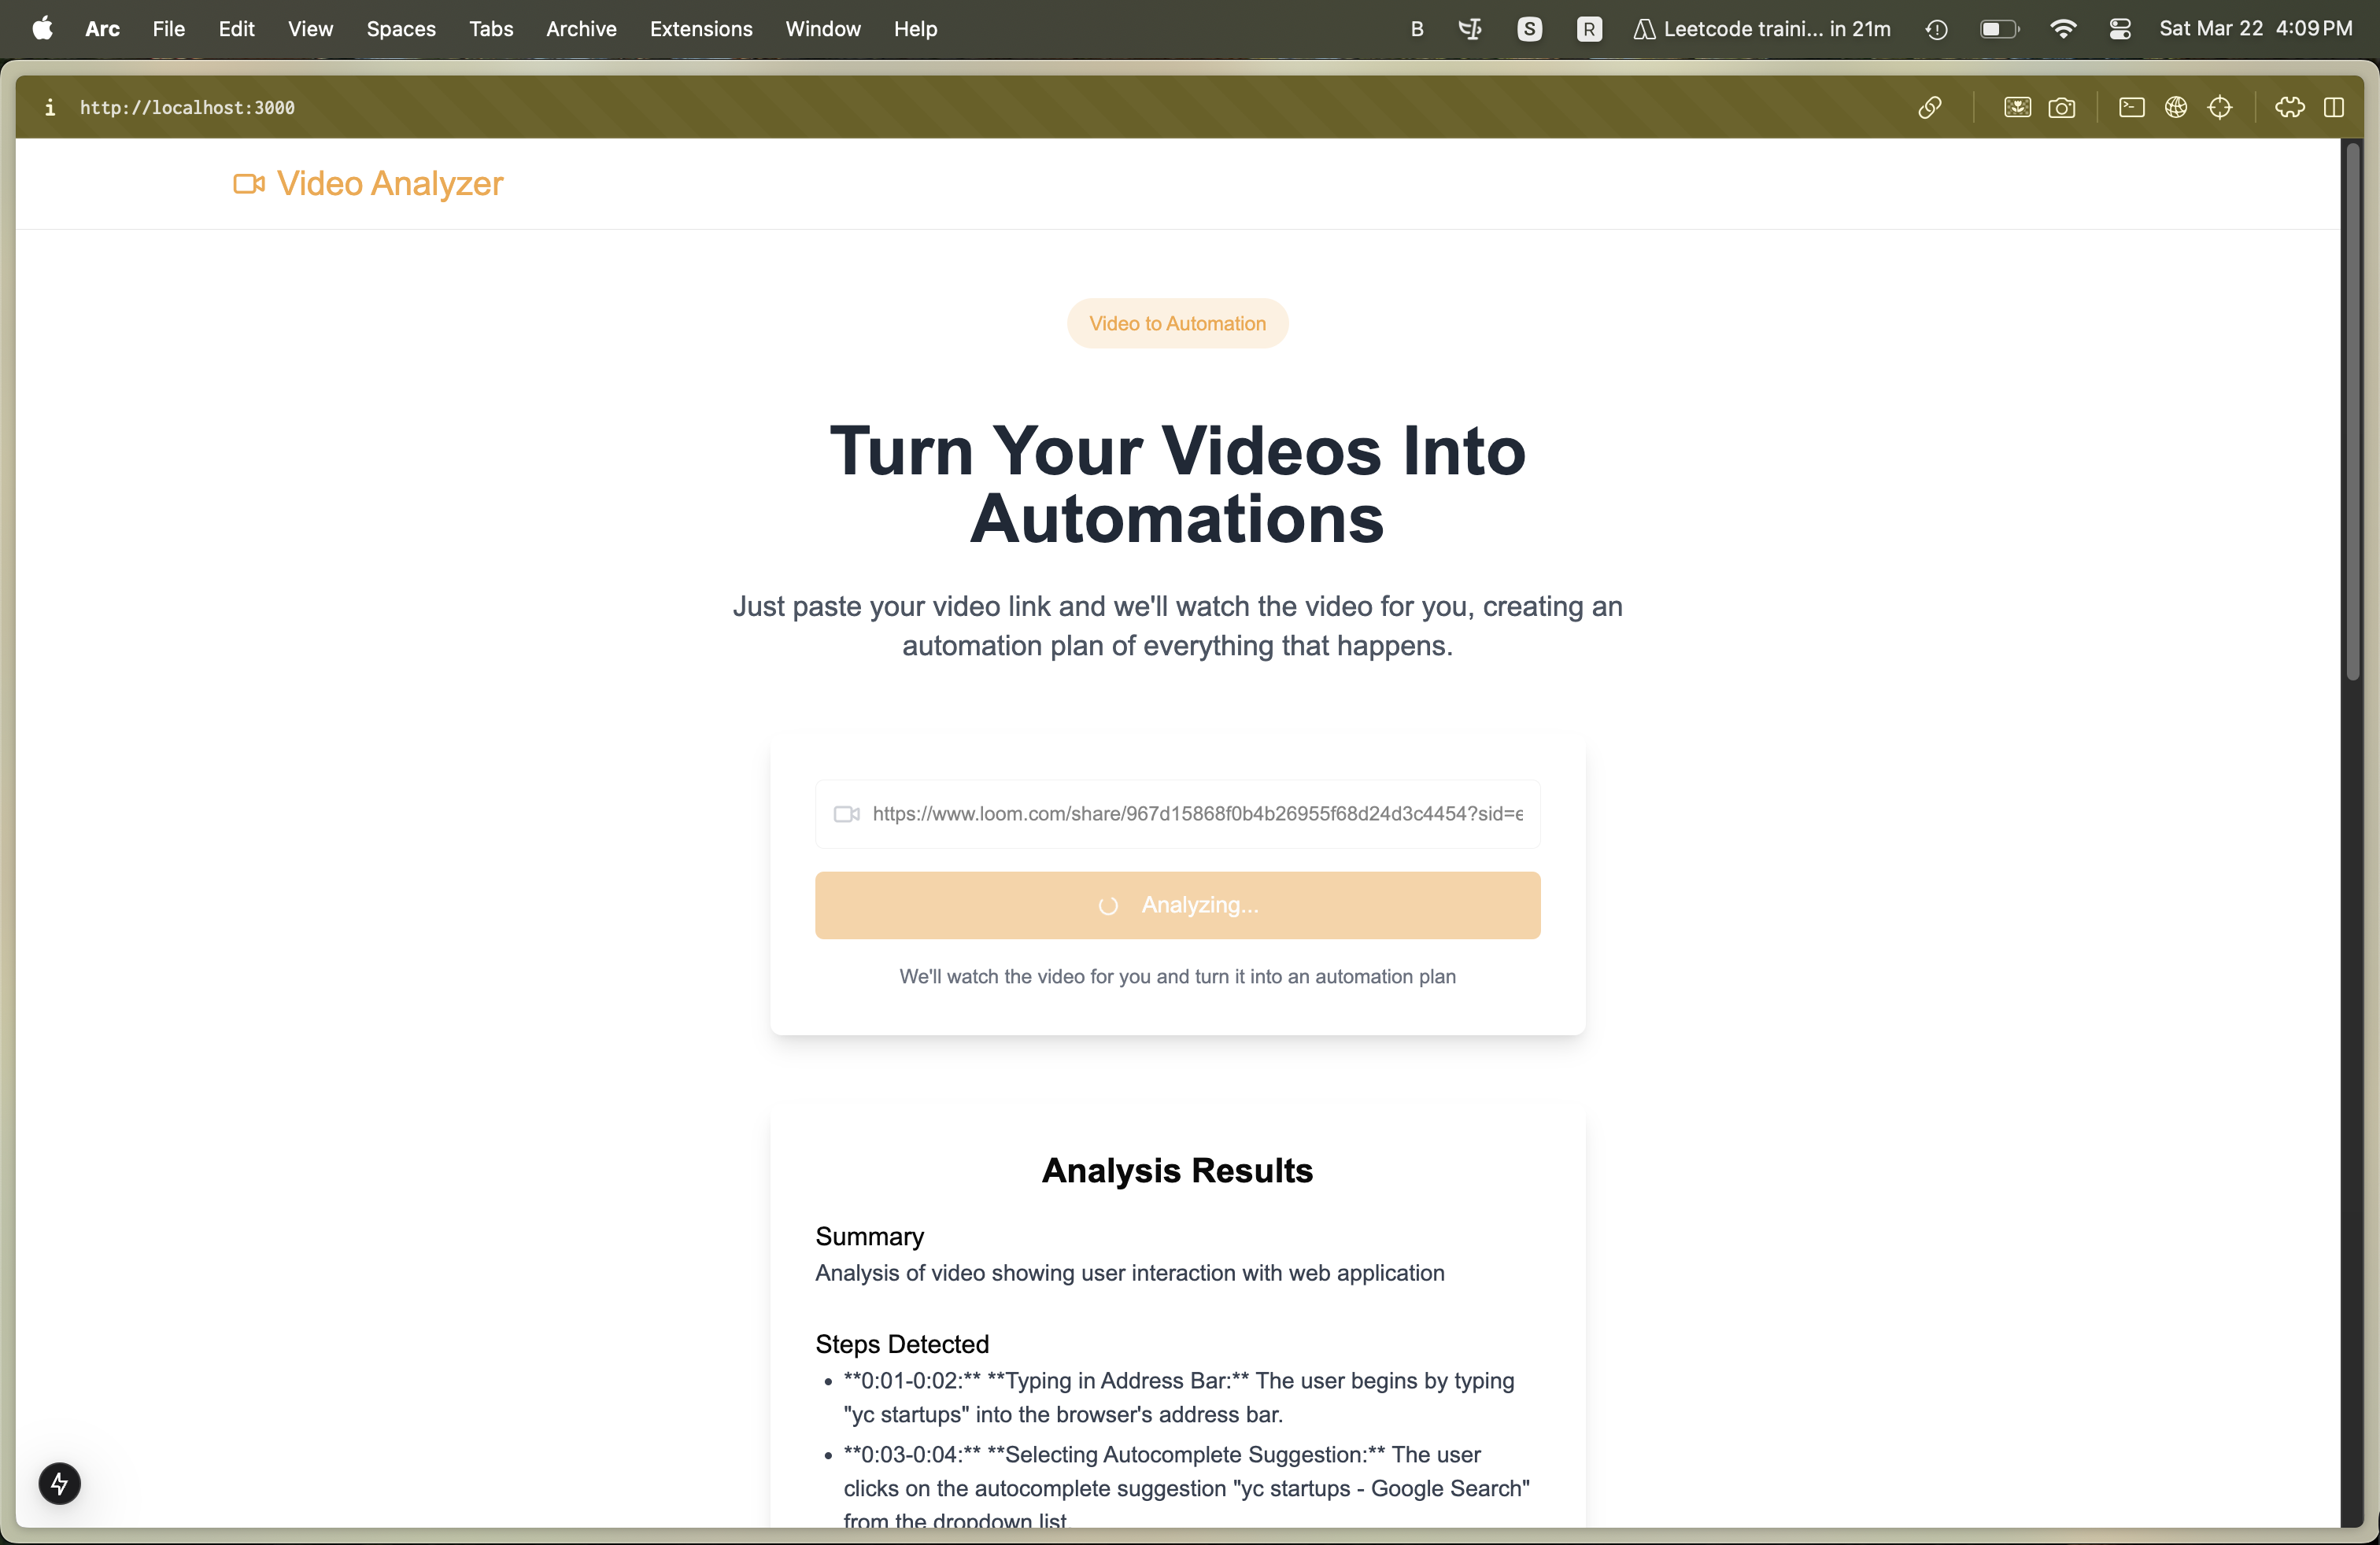This screenshot has height=1545, width=2380.
Task: Toggle the split view icon
Action: click(x=2333, y=108)
